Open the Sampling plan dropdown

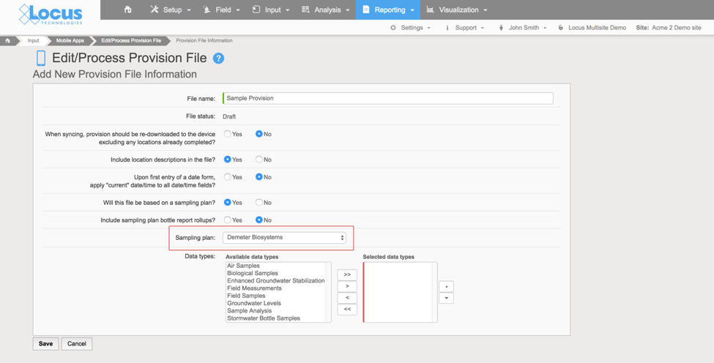pyautogui.click(x=284, y=237)
